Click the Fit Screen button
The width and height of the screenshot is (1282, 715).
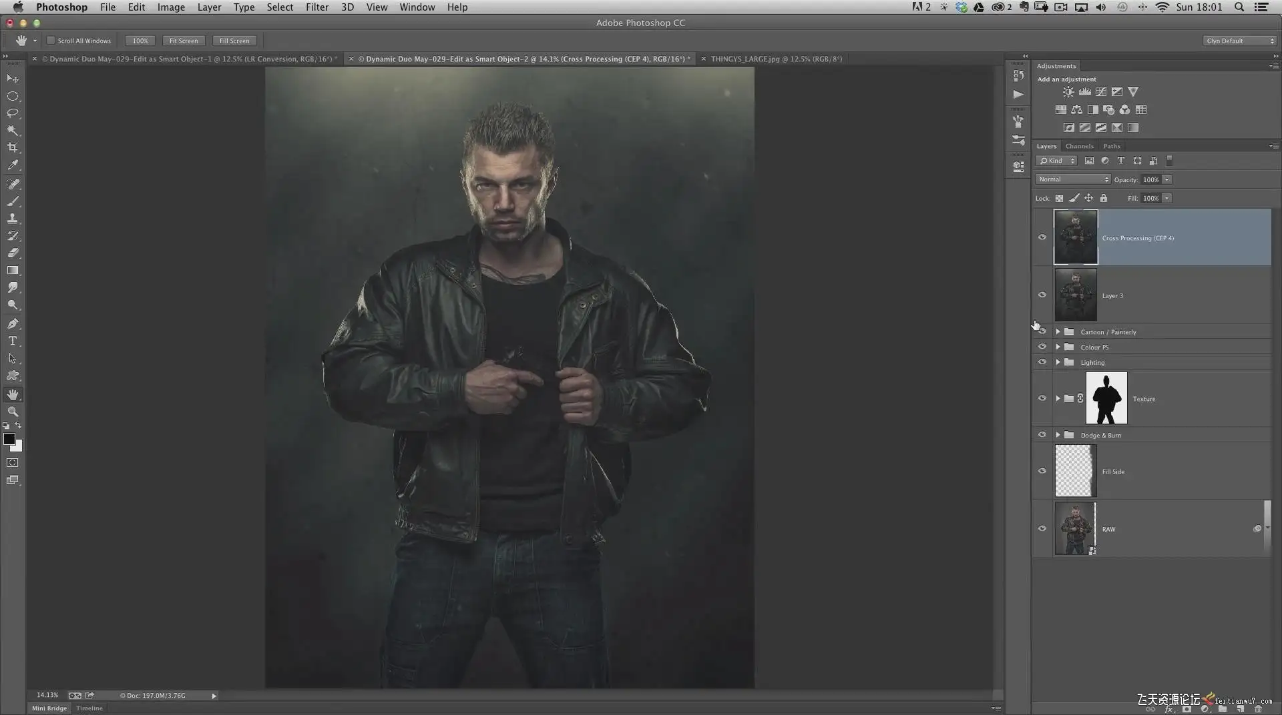pyautogui.click(x=184, y=41)
